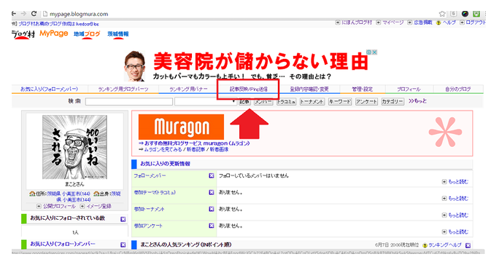The width and height of the screenshot is (491, 270).
Task: Expand >>もっと search options
Action: pos(417,101)
